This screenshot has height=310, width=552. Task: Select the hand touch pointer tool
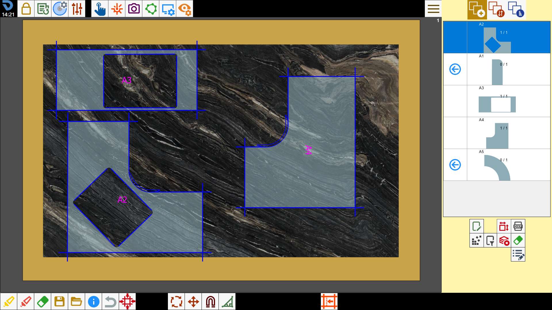100,9
